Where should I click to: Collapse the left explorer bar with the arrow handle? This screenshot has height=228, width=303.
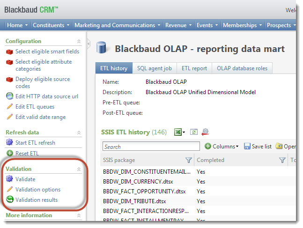coord(89,44)
